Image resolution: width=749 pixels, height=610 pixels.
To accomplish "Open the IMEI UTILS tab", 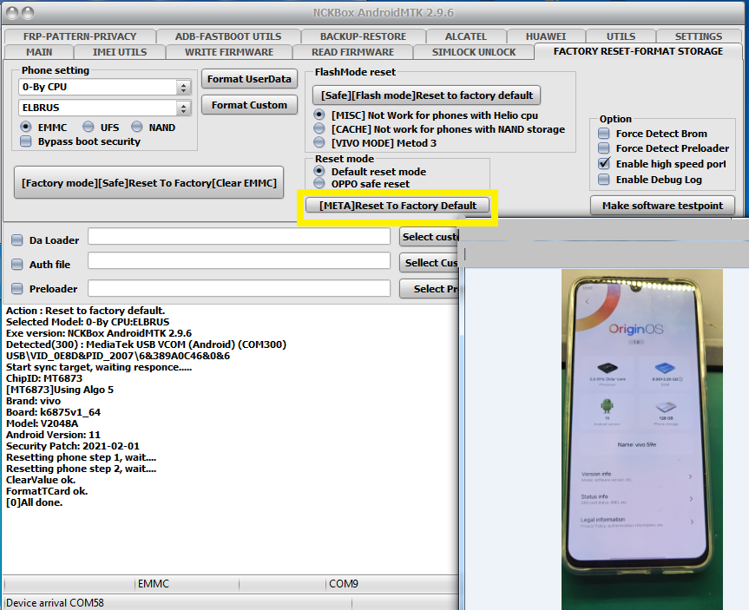I will pyautogui.click(x=120, y=51).
